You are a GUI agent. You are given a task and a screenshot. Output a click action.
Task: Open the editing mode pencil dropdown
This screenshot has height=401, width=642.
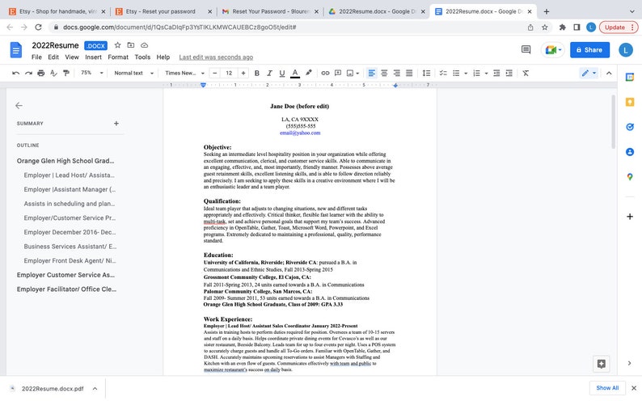click(x=589, y=74)
